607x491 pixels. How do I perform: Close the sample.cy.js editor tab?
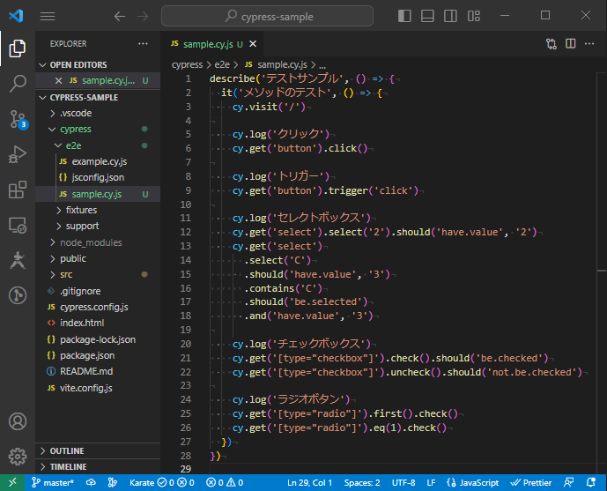point(253,44)
